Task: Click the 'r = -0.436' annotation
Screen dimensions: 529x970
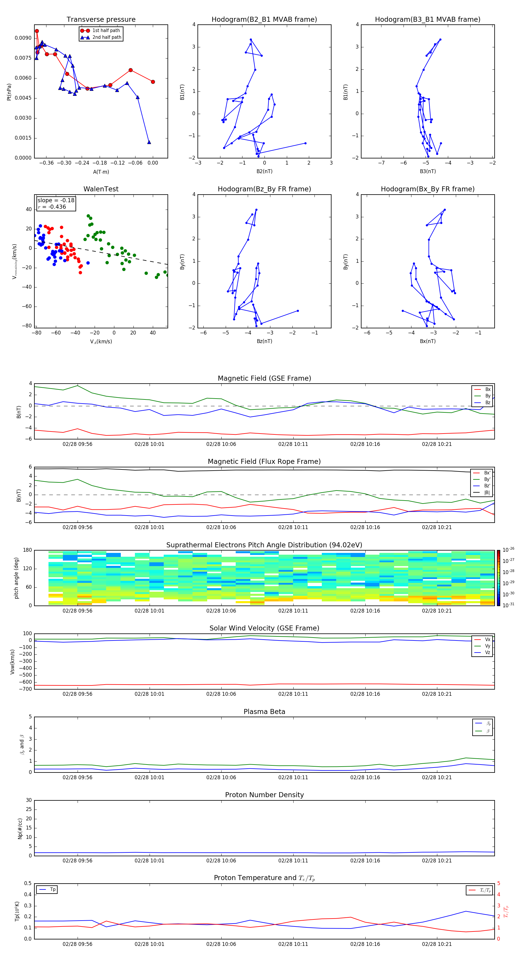Action: click(x=52, y=207)
